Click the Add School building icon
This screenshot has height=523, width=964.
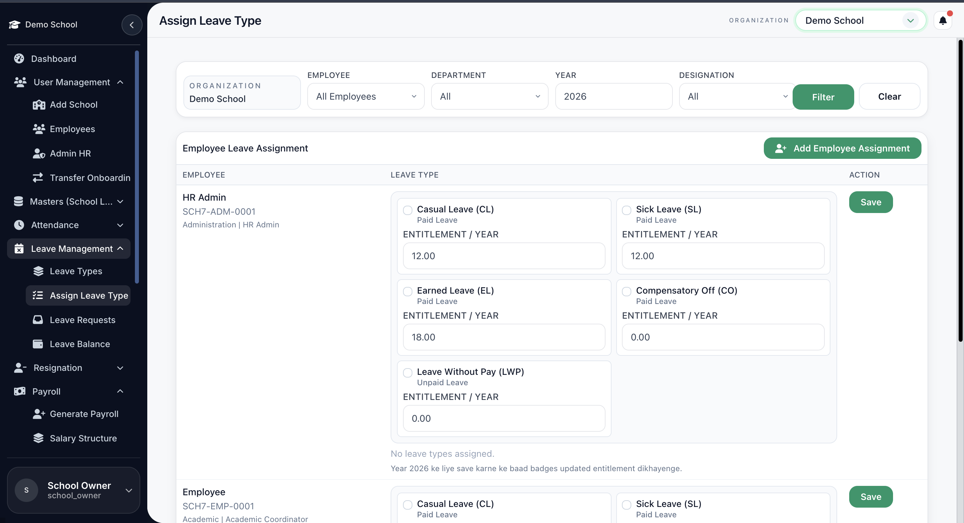tap(39, 105)
